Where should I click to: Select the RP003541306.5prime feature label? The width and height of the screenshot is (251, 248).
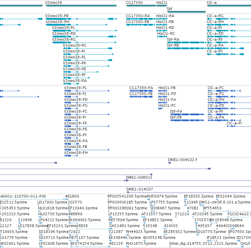pos(127,196)
